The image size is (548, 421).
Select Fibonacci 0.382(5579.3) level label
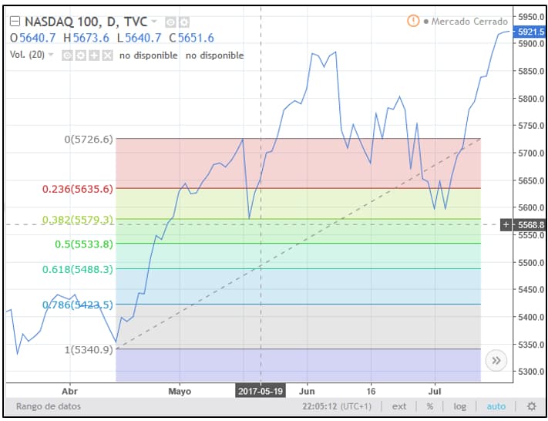tap(78, 220)
